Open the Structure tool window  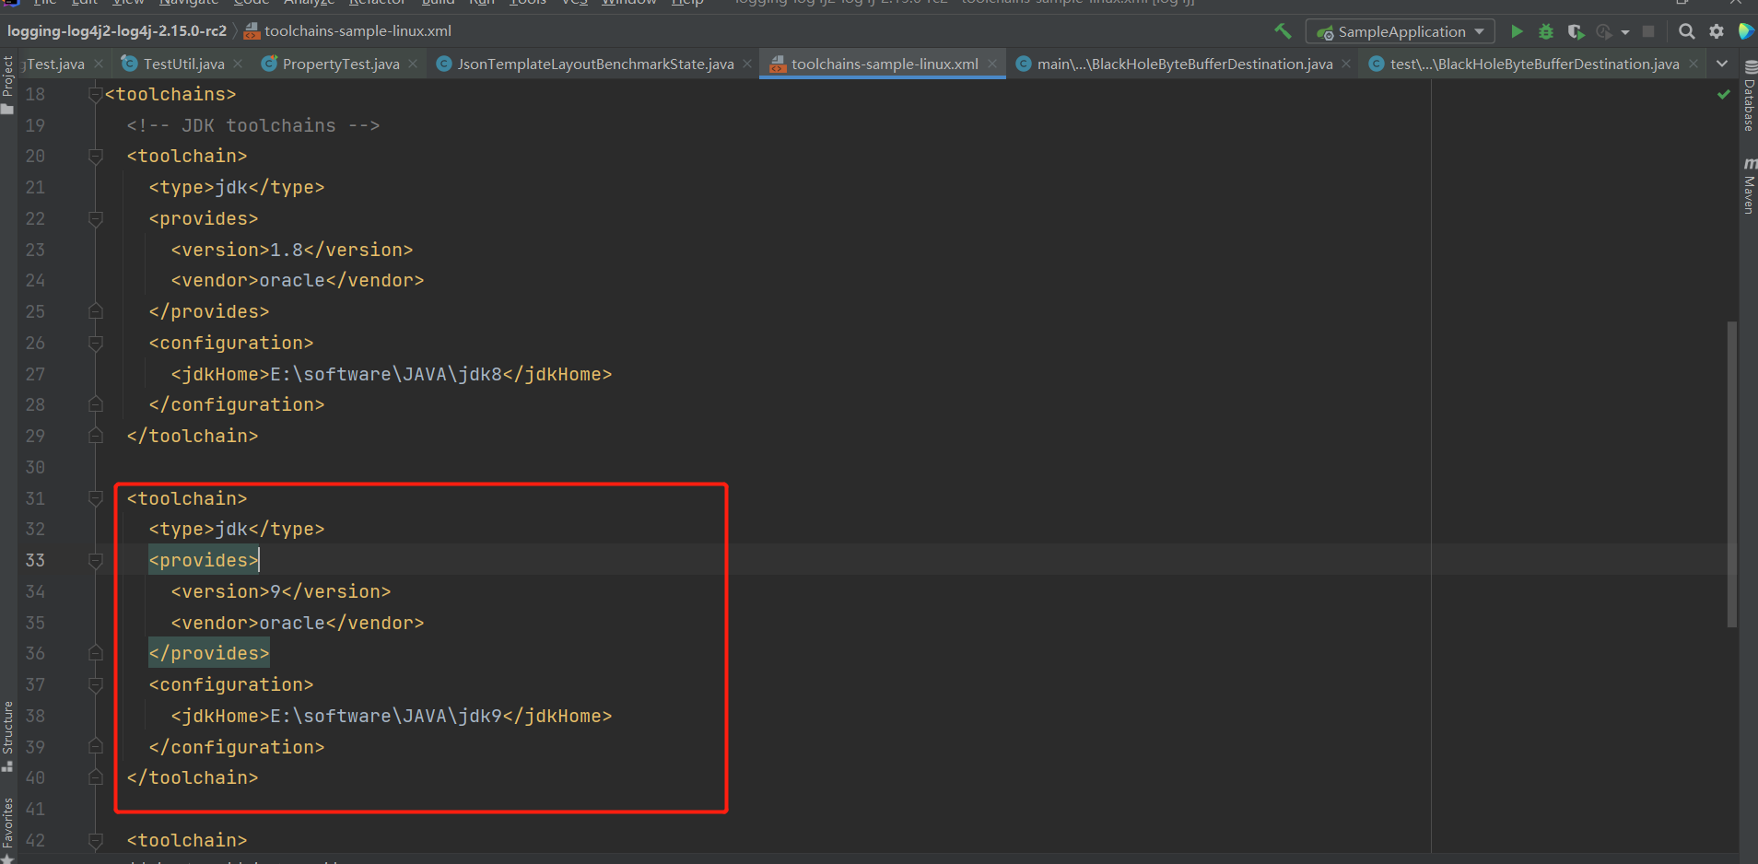pyautogui.click(x=8, y=736)
